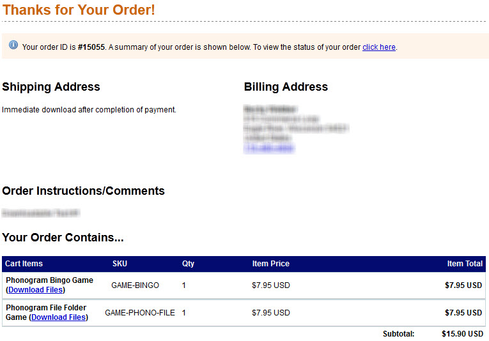Click the Cart Items column header
The height and width of the screenshot is (341, 489).
(24, 264)
